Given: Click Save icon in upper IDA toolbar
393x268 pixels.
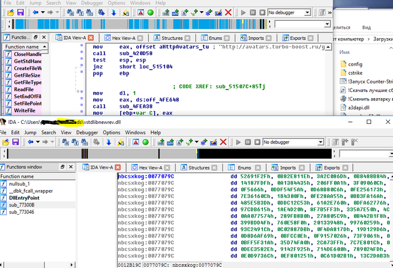Looking at the screenshot, I should (x=20, y=12).
